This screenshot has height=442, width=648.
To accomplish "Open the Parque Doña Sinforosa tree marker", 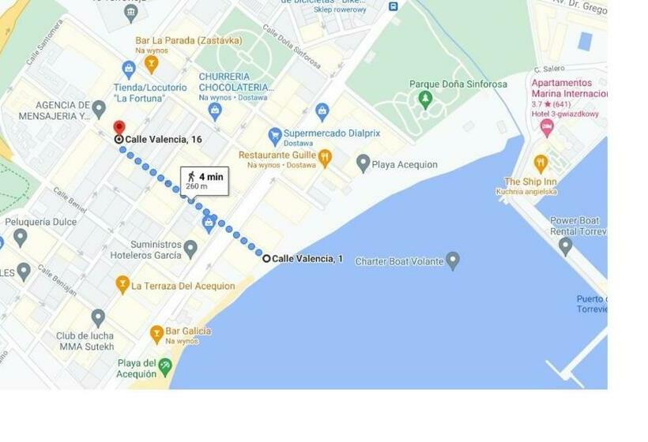I will [425, 100].
